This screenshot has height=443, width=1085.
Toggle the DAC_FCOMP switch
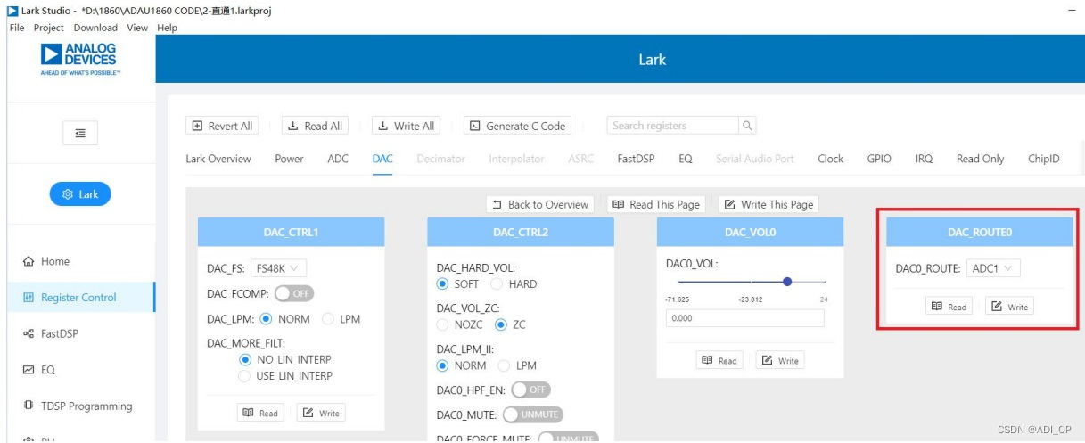click(293, 293)
